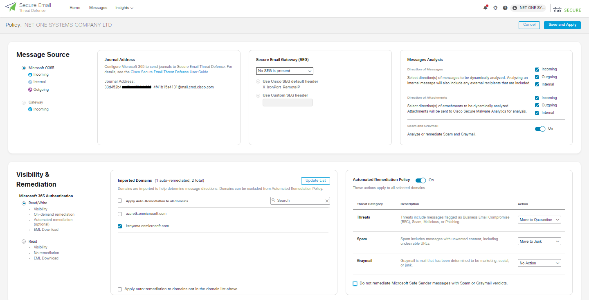The image size is (589, 300).
Task: Click into the domain Search field
Action: coord(300,201)
